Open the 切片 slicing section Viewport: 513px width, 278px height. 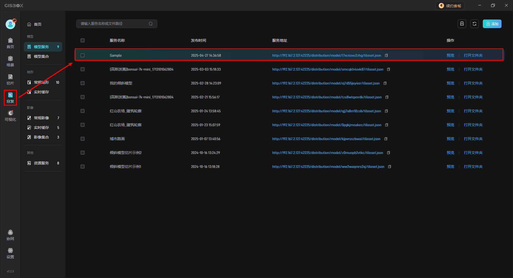10,79
